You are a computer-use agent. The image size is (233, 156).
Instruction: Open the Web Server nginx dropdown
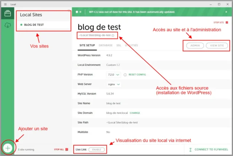point(114,84)
